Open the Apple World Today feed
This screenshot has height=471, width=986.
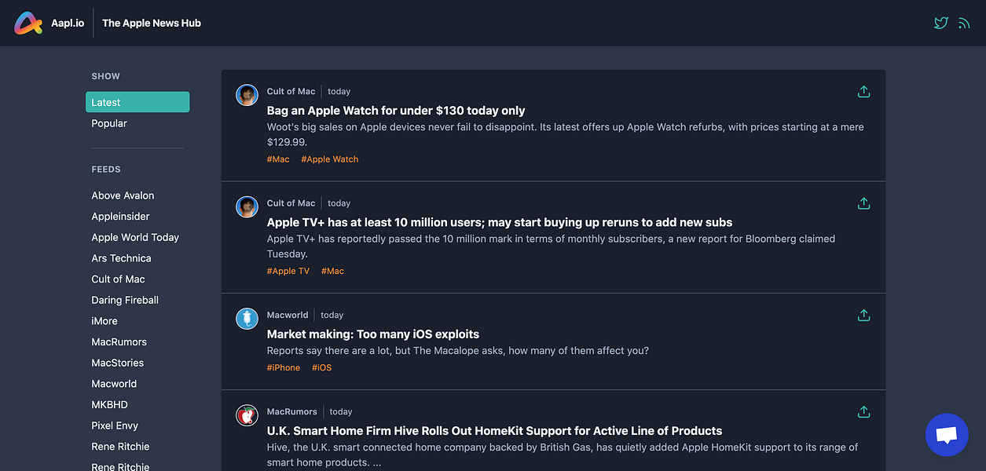(135, 237)
